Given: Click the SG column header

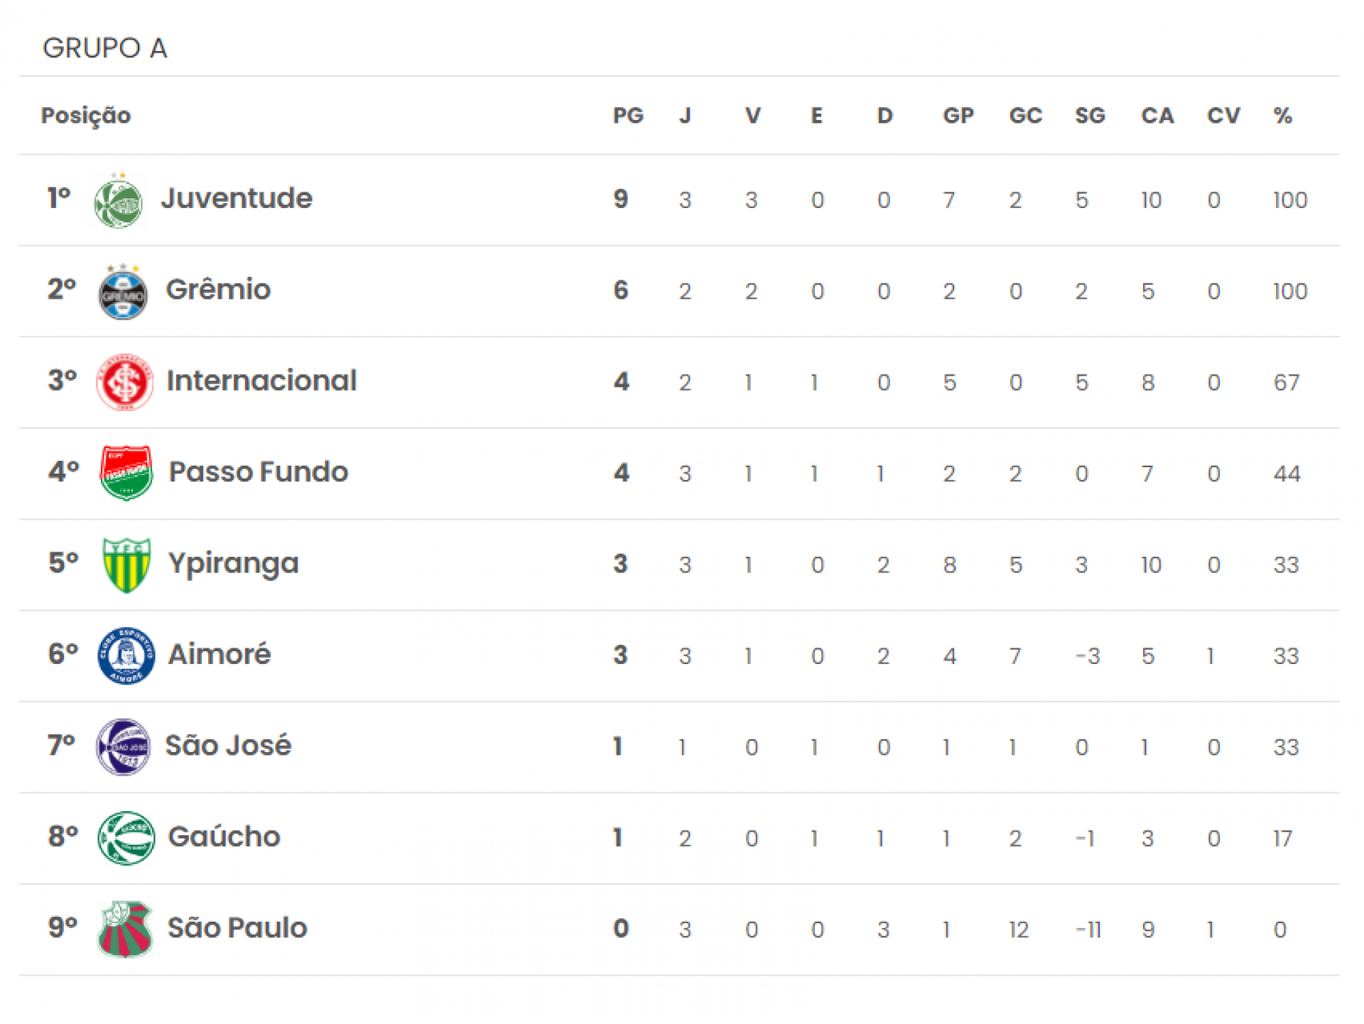Looking at the screenshot, I should pyautogui.click(x=1090, y=116).
